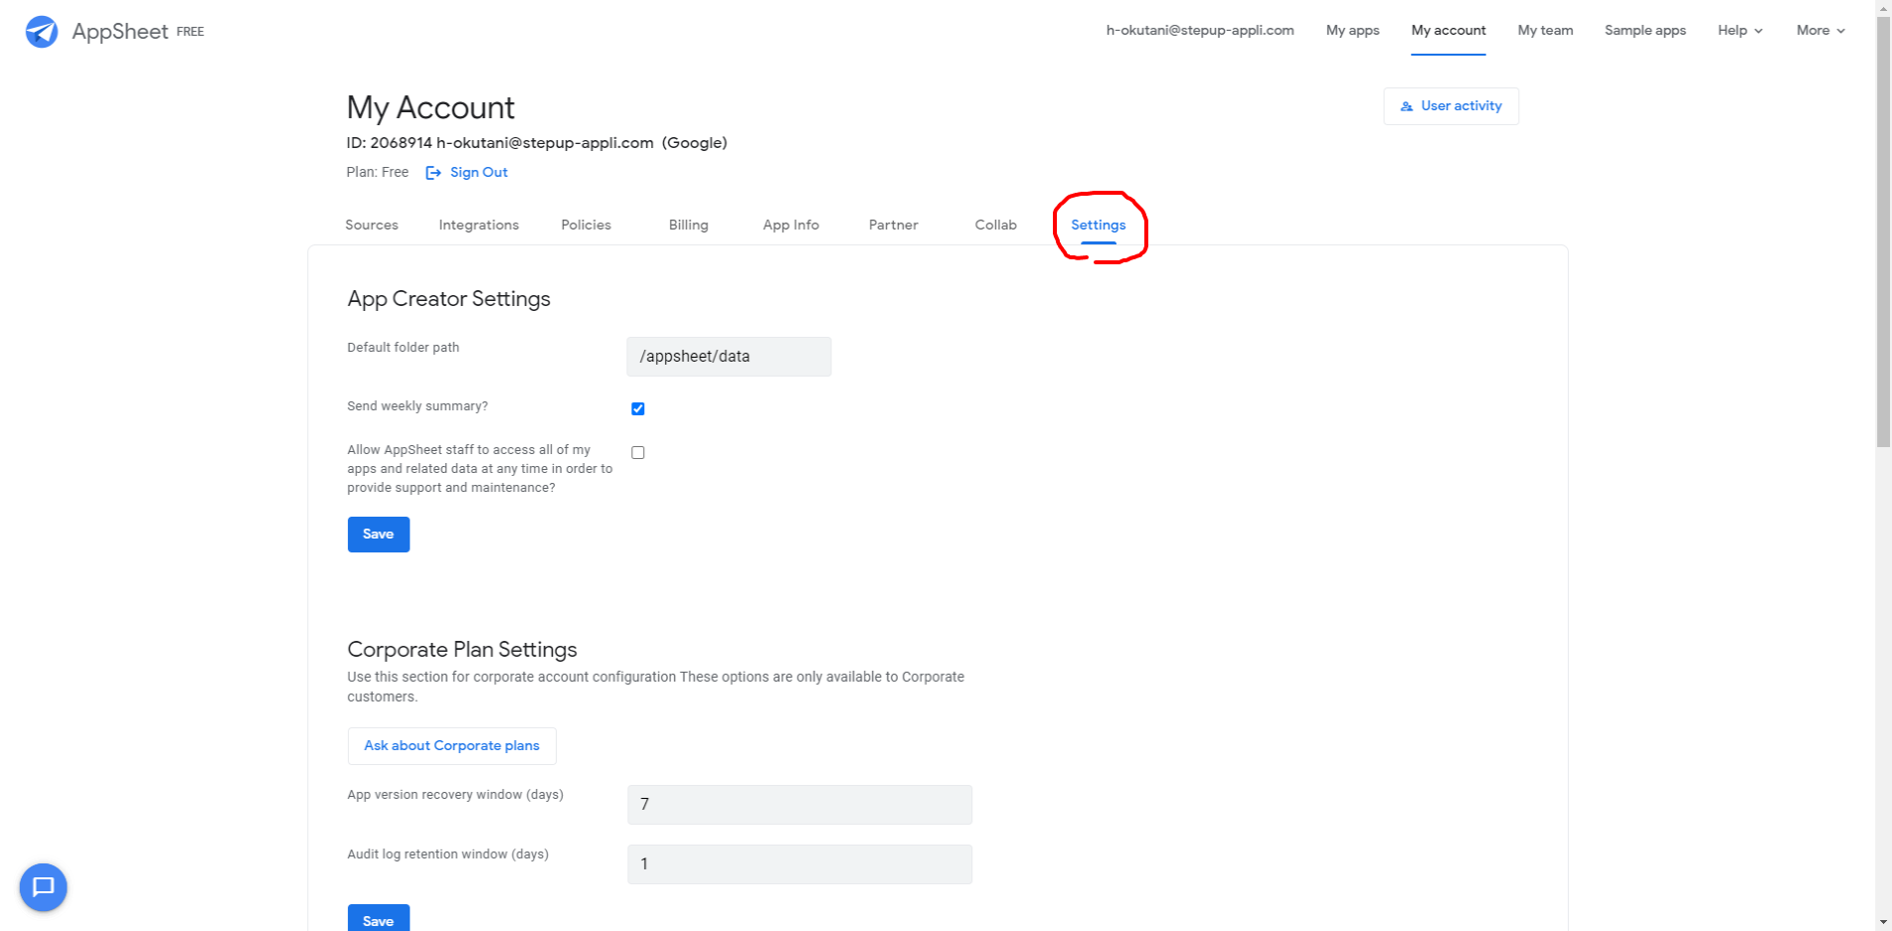Expand the More dropdown menu
The width and height of the screenshot is (1892, 931).
coord(1819,31)
